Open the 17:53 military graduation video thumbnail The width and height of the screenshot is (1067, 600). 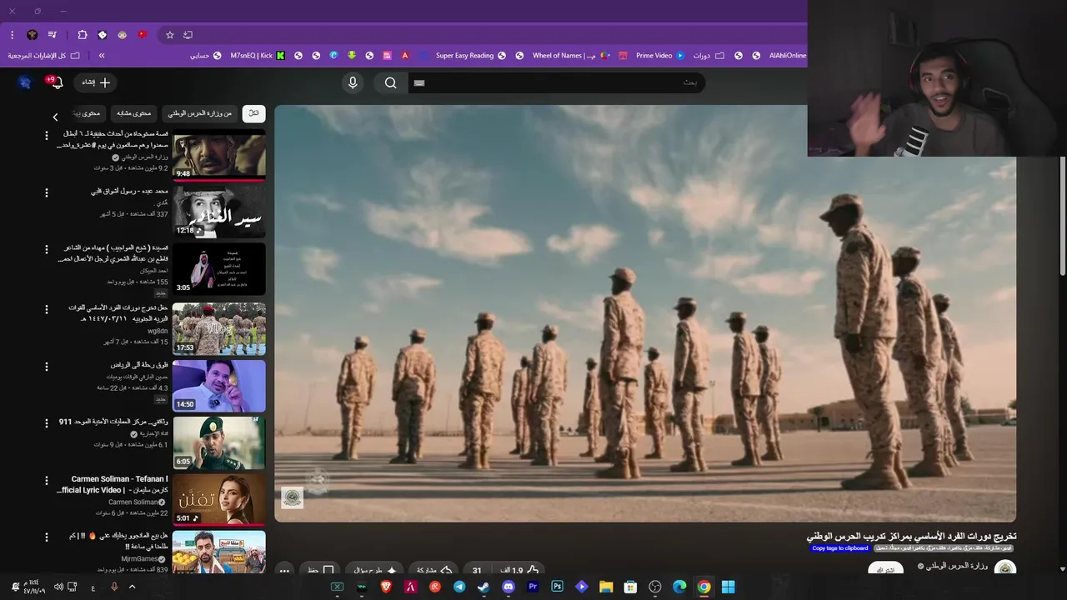[x=219, y=328]
